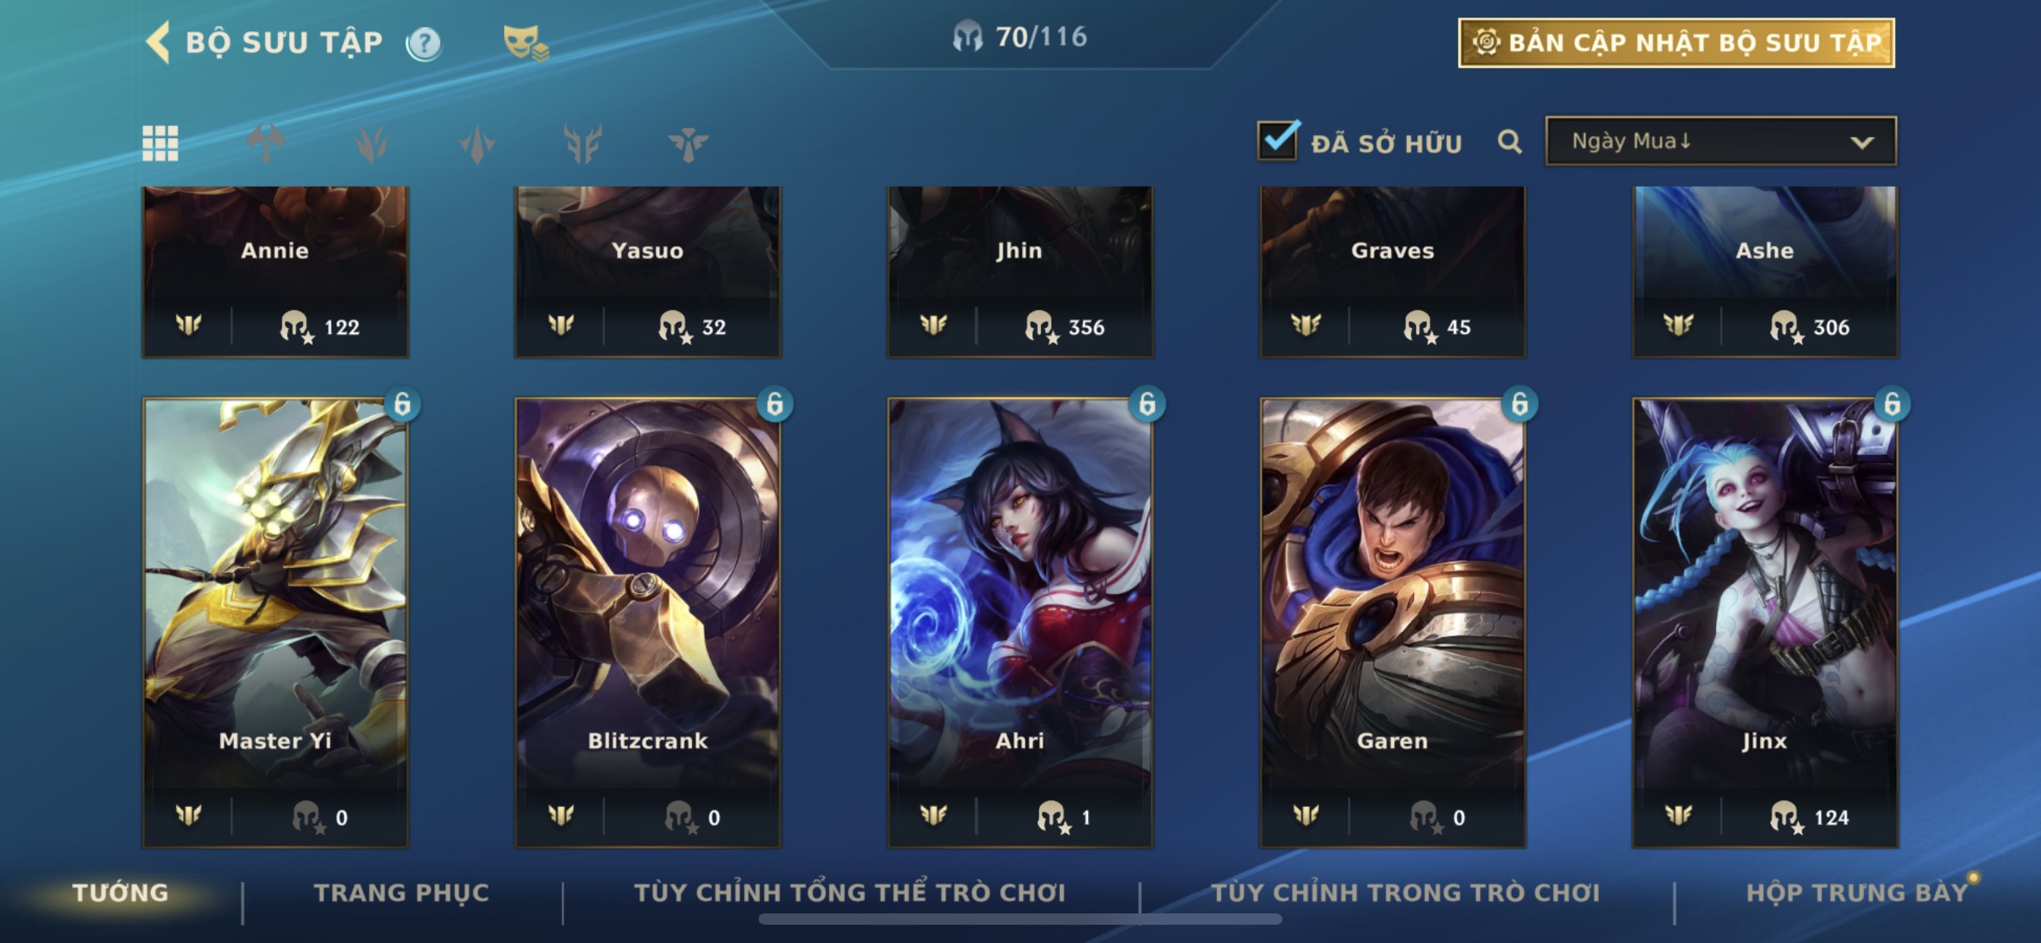Select the Ahri champion card
2041x943 pixels.
click(1020, 622)
